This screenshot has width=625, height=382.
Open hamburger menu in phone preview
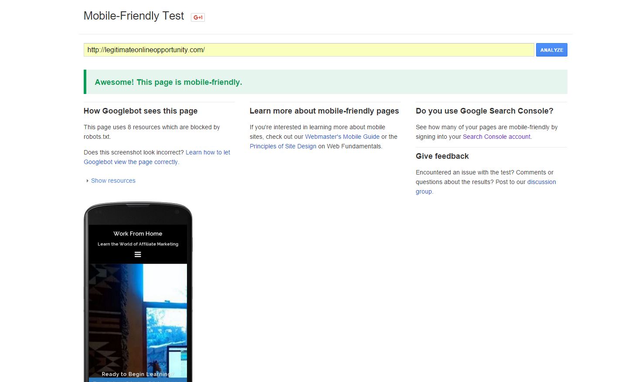pyautogui.click(x=138, y=255)
